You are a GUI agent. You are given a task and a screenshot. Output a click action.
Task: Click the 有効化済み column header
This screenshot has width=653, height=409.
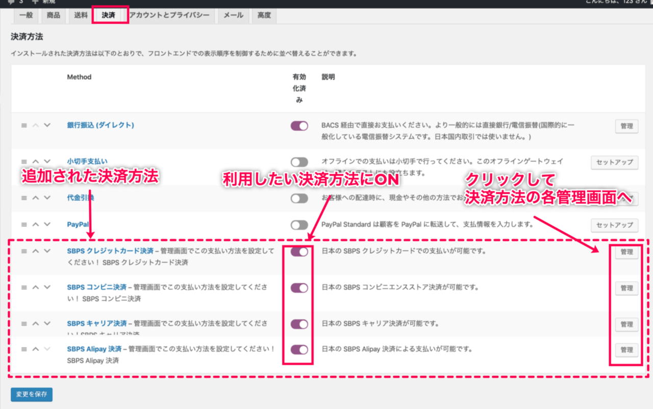[x=299, y=88]
